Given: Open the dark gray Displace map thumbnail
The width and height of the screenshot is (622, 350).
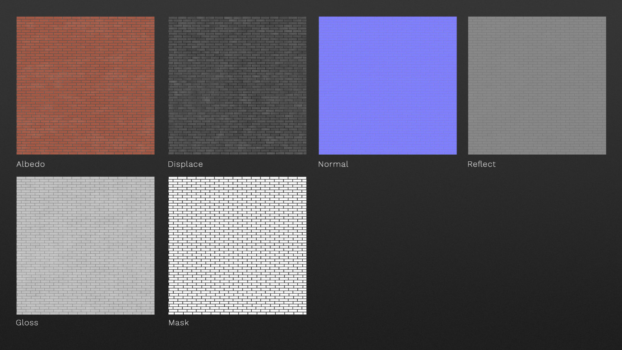Looking at the screenshot, I should [237, 85].
